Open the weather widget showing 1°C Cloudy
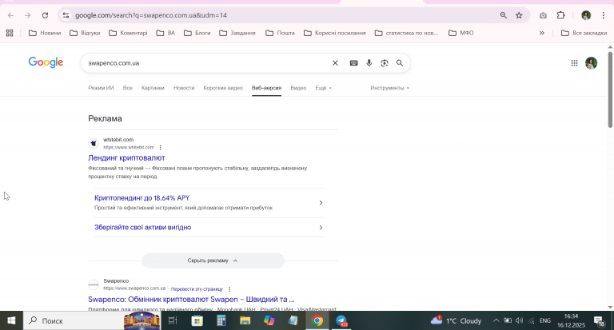Image resolution: width=614 pixels, height=330 pixels. (456, 320)
